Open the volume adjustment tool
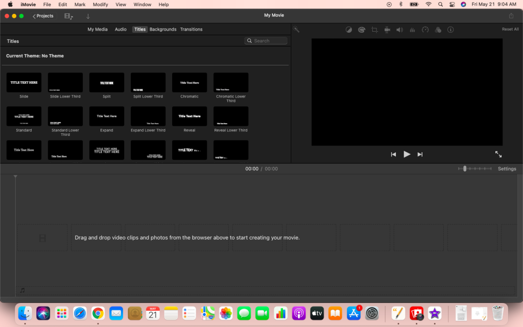 point(399,30)
